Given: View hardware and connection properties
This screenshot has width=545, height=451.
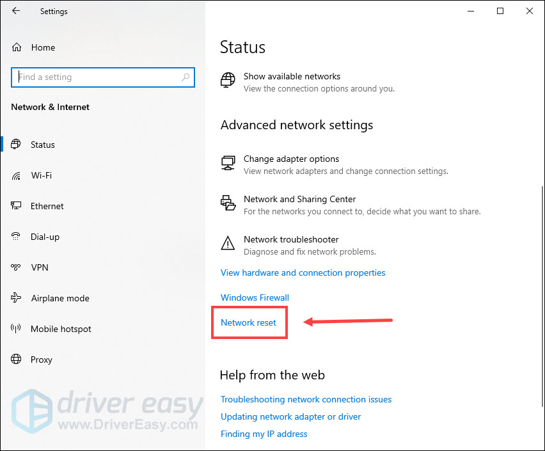Looking at the screenshot, I should tap(303, 273).
